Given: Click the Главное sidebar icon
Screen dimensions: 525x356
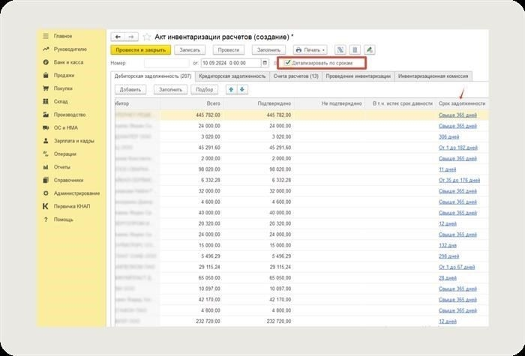Looking at the screenshot, I should pos(46,36).
